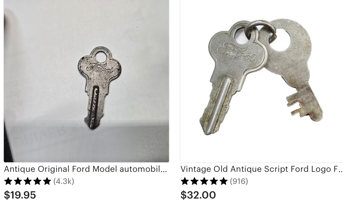
Task: Click the (916) review count
Action: point(239,181)
